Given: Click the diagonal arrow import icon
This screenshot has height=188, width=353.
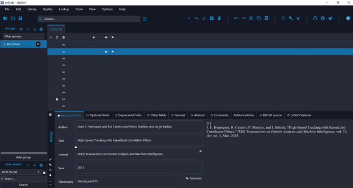Looking at the screenshot, I should pyautogui.click(x=204, y=18).
